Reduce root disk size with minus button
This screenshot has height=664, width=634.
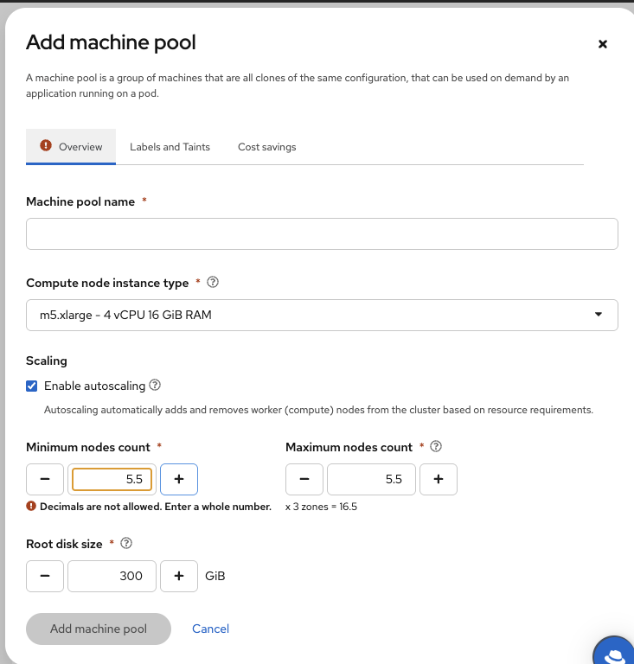(45, 576)
